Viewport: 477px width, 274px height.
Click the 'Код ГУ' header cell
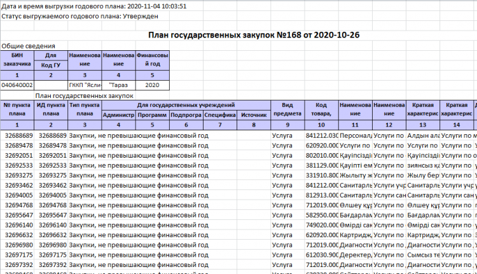coord(51,65)
